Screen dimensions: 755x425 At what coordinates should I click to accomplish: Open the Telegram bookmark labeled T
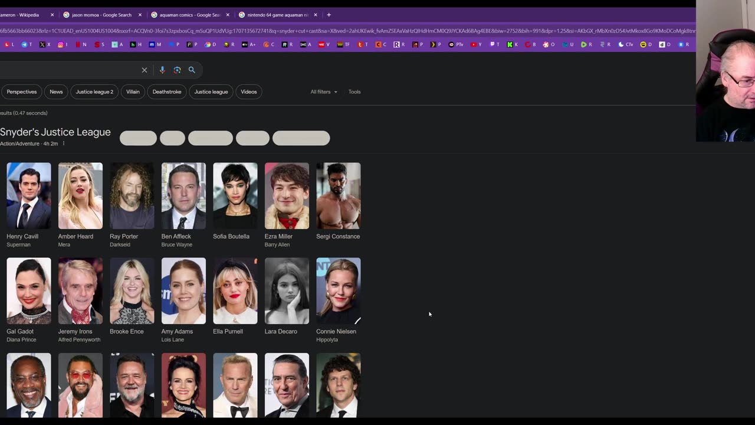(27, 44)
